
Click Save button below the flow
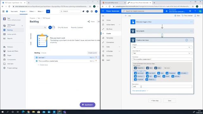point(169,101)
